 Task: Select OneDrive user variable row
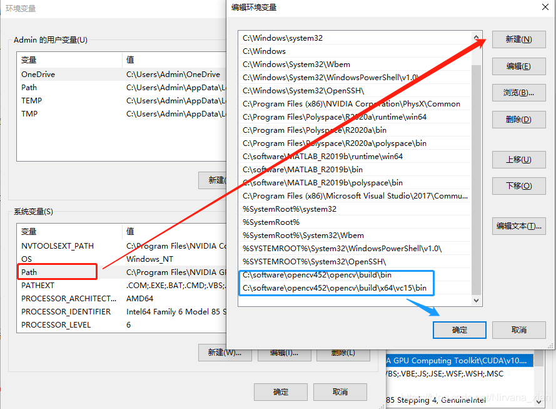tap(121, 74)
